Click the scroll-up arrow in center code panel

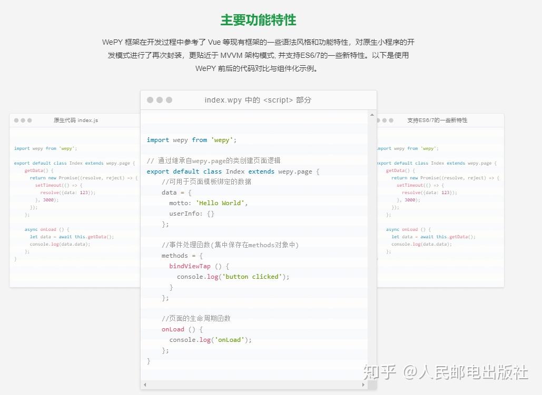tap(372, 115)
